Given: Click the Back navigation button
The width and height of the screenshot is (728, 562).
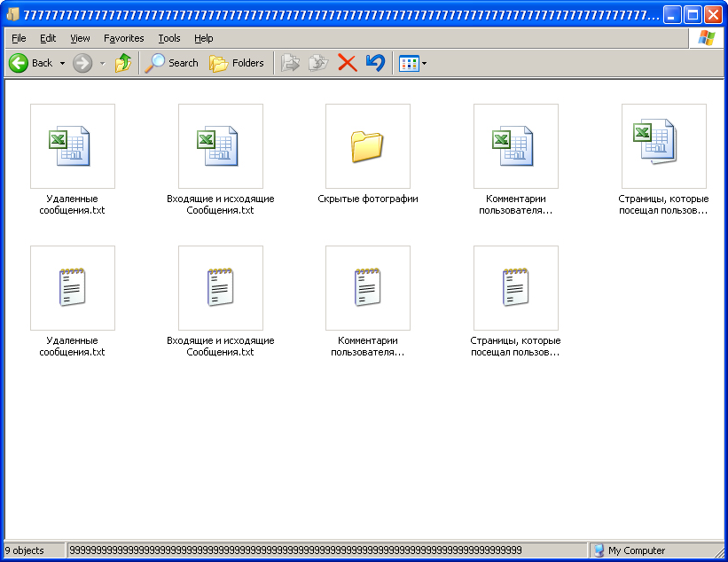Looking at the screenshot, I should pos(31,63).
